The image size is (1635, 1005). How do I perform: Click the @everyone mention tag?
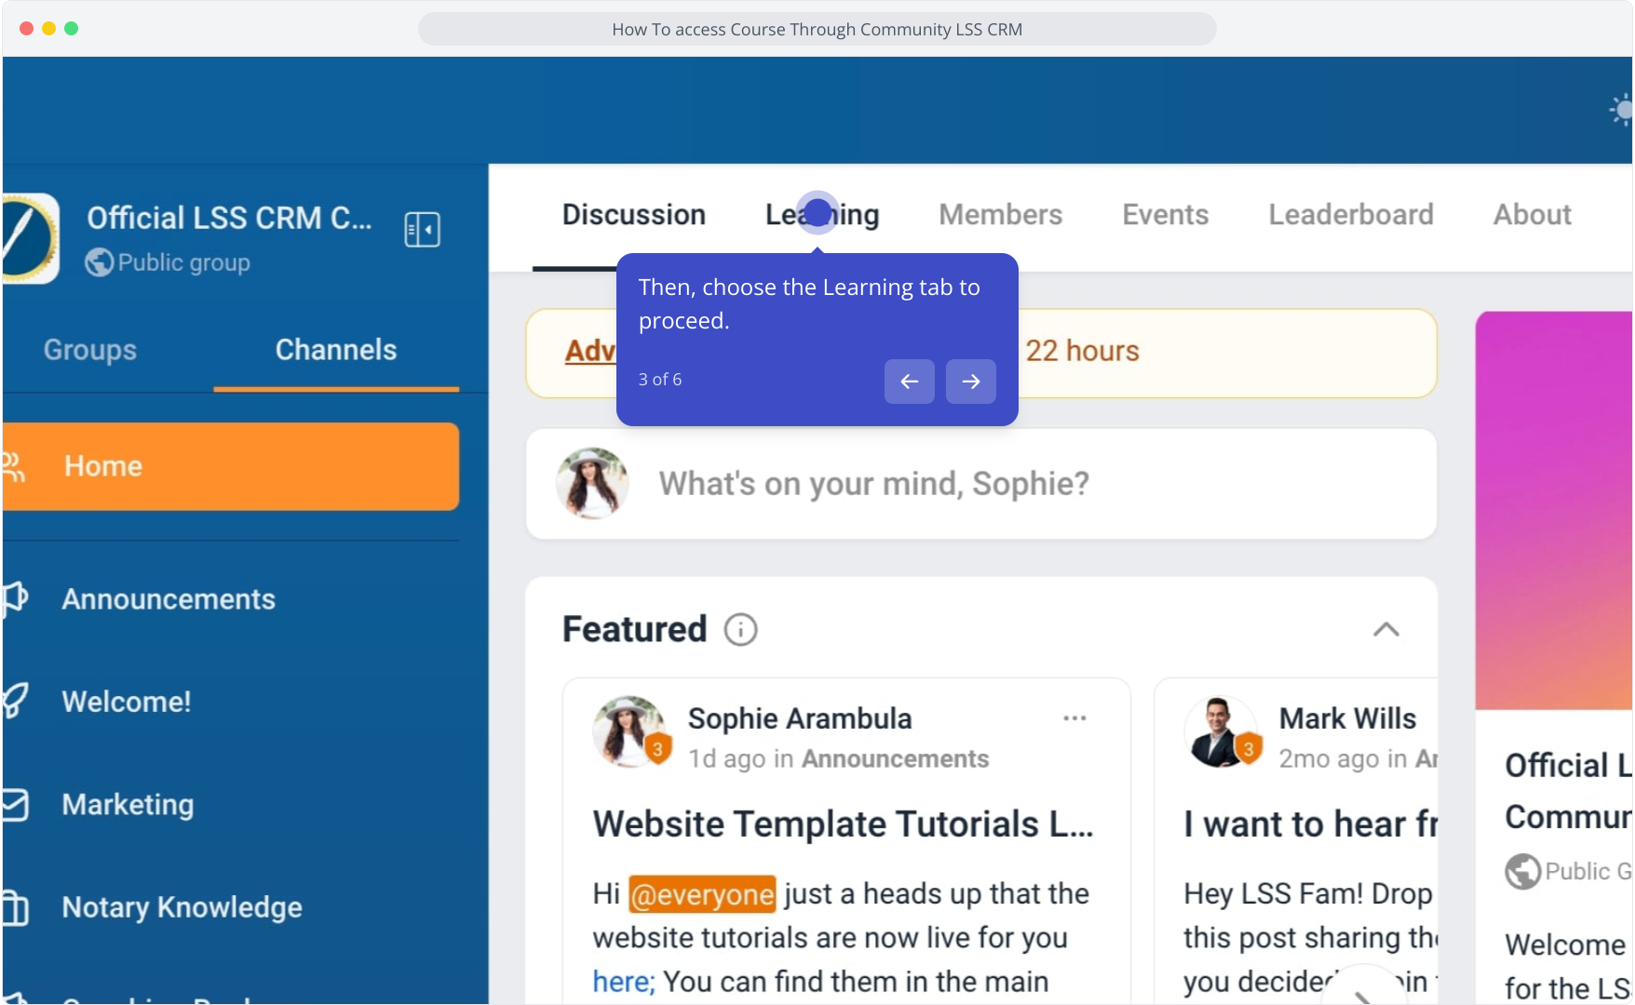pos(702,894)
